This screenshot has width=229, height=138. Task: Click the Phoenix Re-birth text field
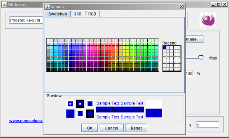[26, 20]
